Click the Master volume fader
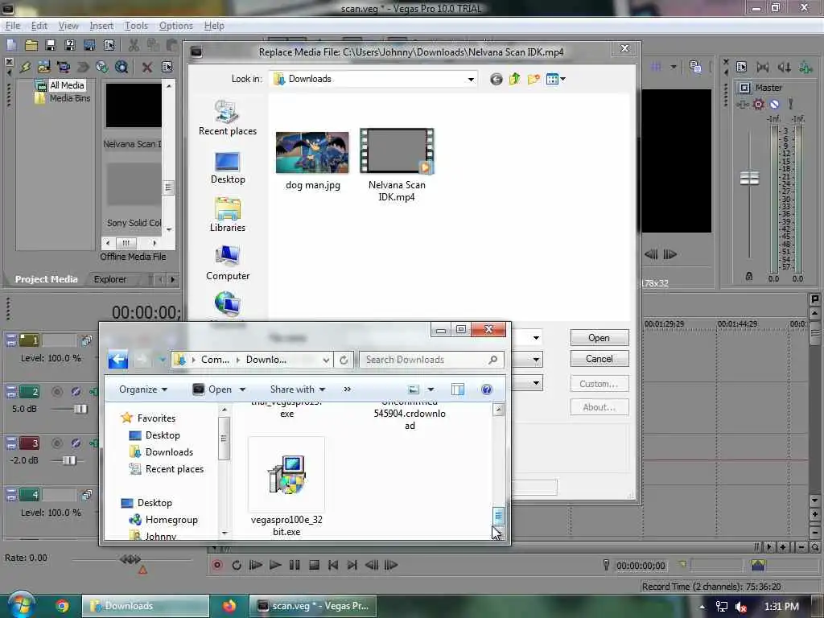824x618 pixels. (749, 178)
